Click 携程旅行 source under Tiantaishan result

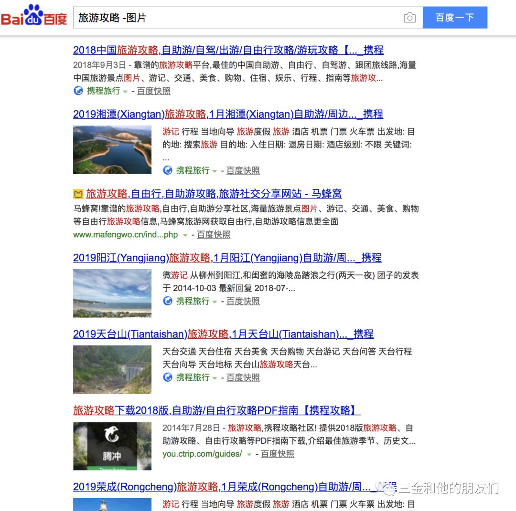coord(193,377)
